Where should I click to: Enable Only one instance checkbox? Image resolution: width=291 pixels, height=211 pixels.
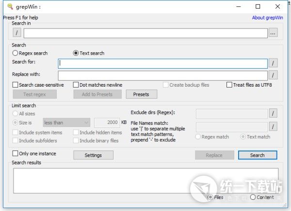16,154
